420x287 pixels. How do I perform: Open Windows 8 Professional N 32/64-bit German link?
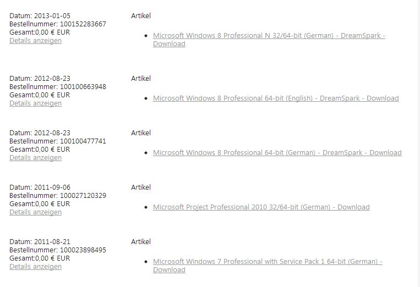269,36
